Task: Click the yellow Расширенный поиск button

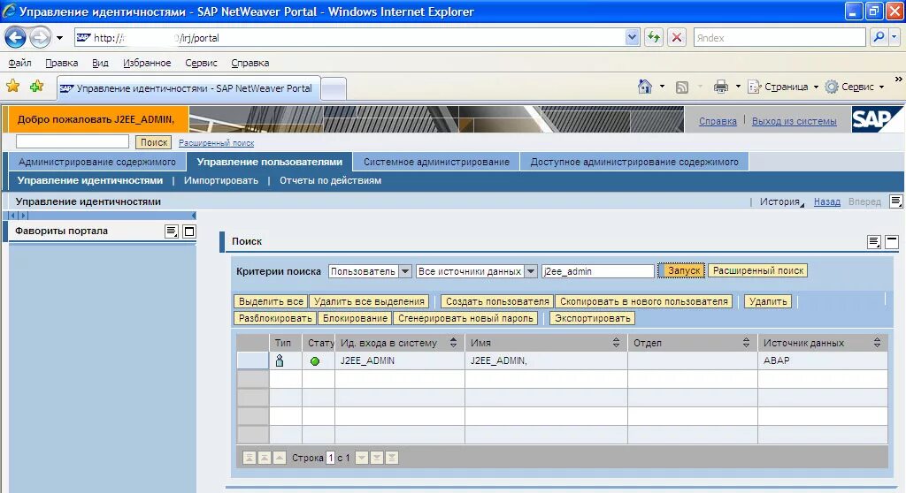Action: [x=758, y=270]
